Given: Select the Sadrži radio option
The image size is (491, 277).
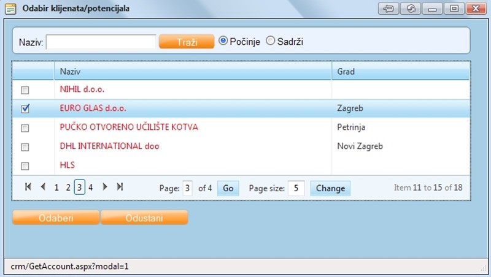Looking at the screenshot, I should [270, 40].
